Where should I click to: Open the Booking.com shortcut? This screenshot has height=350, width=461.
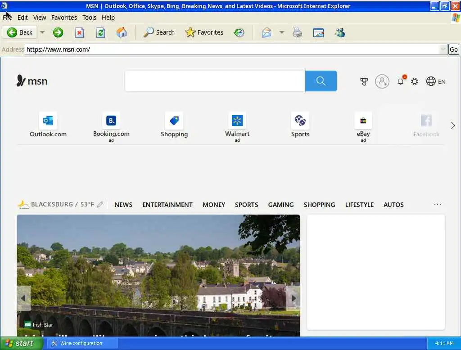click(111, 127)
